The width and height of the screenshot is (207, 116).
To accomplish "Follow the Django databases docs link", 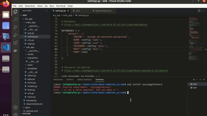I will (x=106, y=24).
